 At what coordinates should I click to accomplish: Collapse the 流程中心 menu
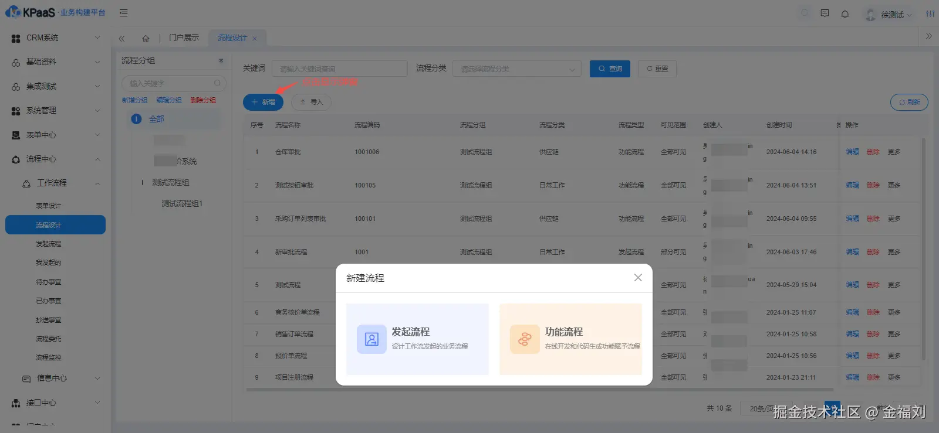[x=56, y=159]
